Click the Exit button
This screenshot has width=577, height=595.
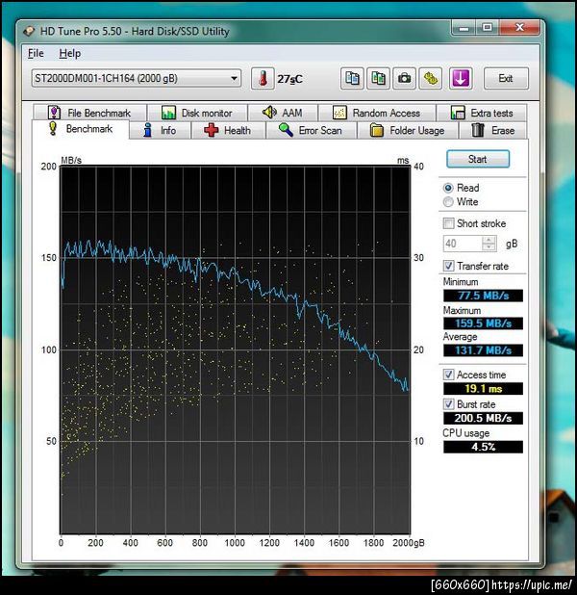(506, 79)
